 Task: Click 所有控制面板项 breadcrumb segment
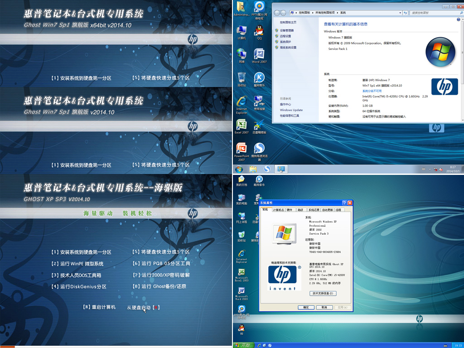click(325, 13)
